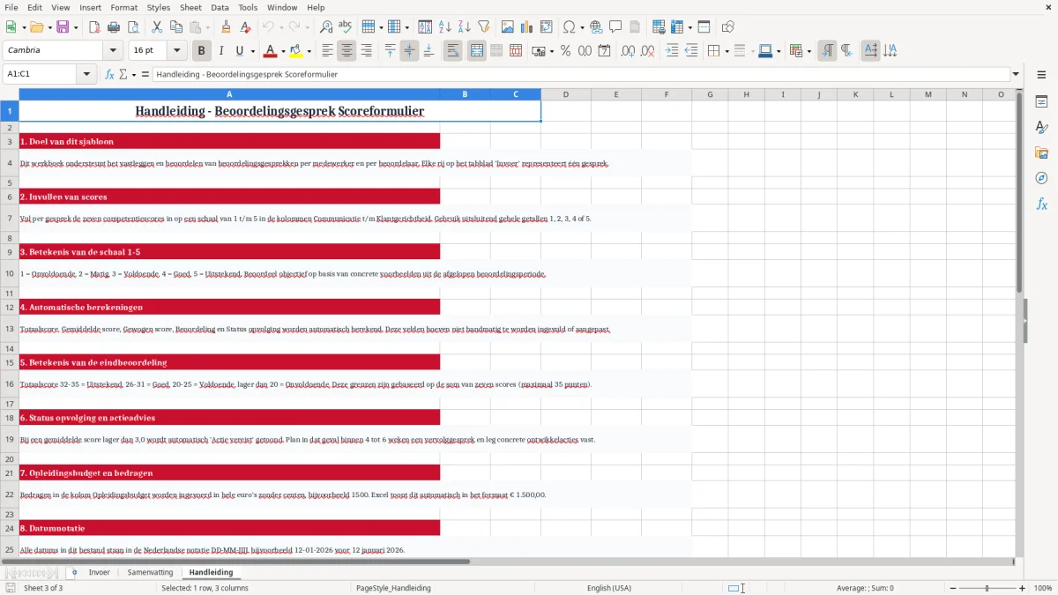Insert a special character (Omega)
Viewport: 1058px width, 595px height.
[569, 27]
